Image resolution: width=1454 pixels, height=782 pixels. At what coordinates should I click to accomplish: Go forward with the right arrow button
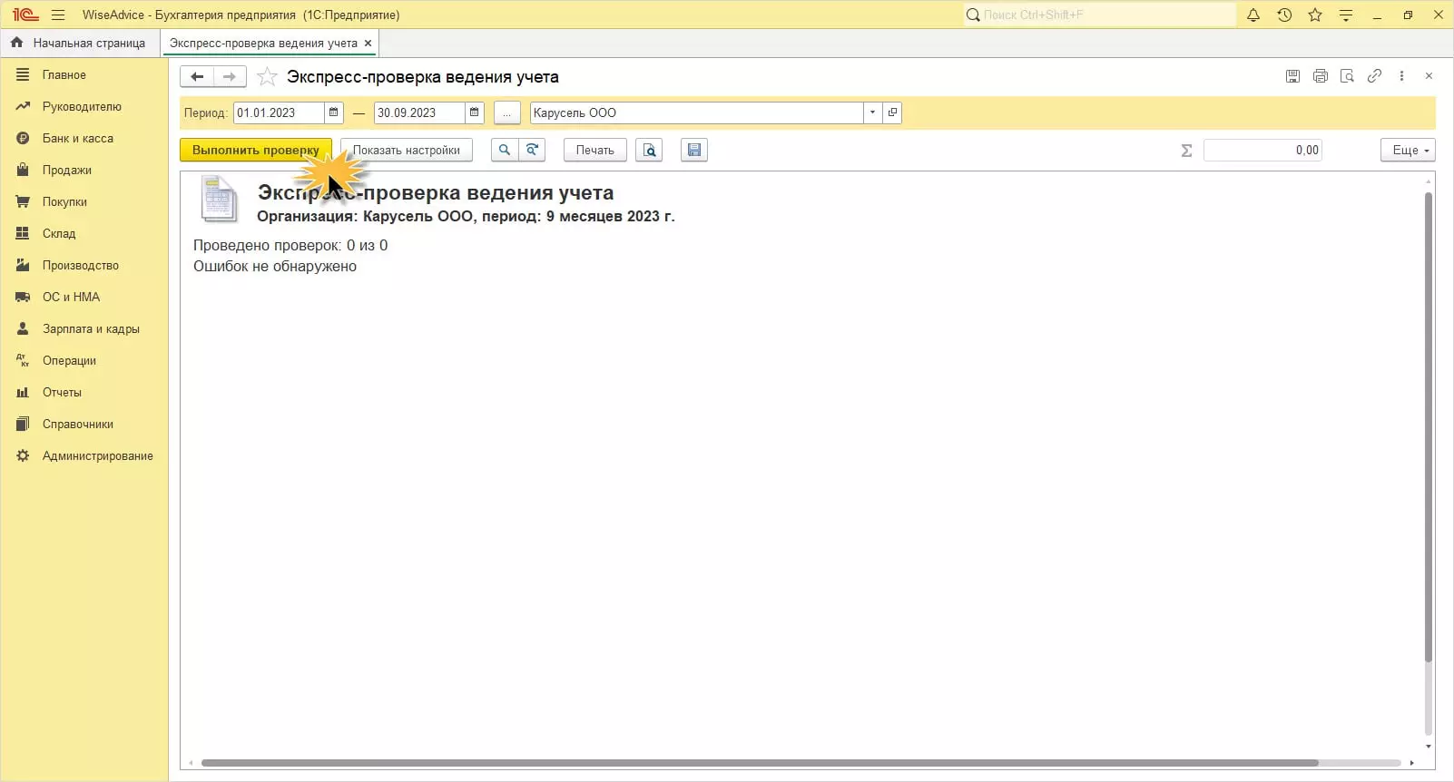click(x=230, y=77)
